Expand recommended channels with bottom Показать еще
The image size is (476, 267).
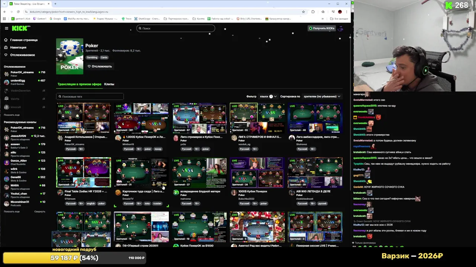coord(12,211)
